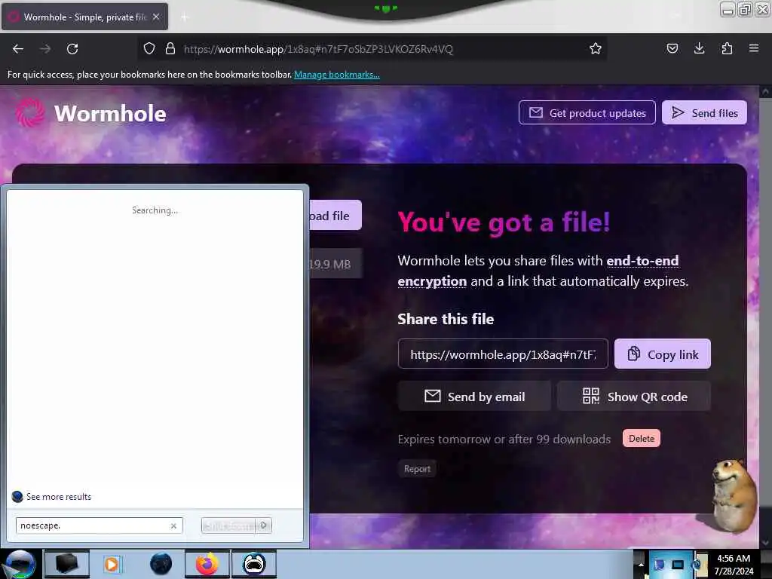
Task: Reload the Wormhole page
Action: tap(72, 49)
